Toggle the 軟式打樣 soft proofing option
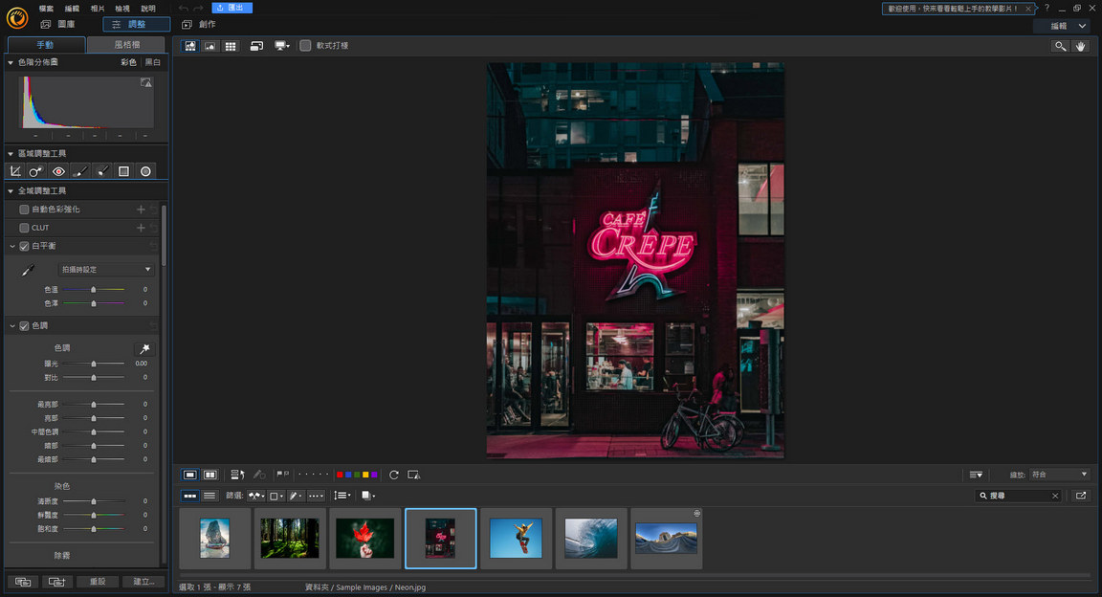 305,44
